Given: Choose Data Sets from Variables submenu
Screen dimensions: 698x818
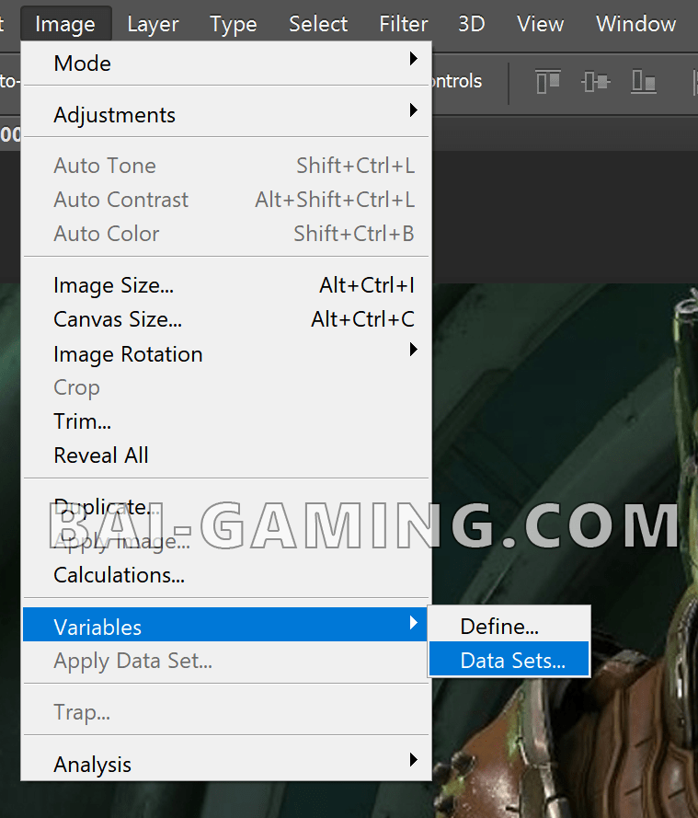Looking at the screenshot, I should [512, 661].
